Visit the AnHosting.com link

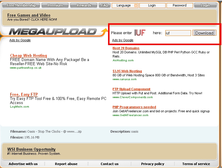(123, 60)
